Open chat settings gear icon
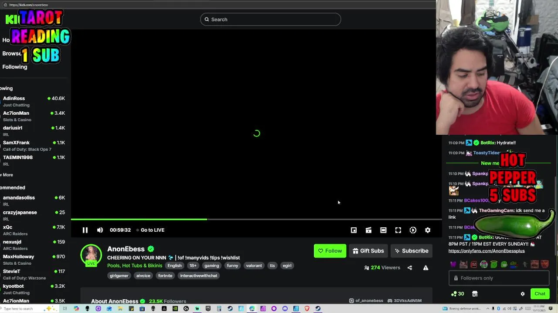Viewport: 558px width, 313px height. tap(523, 294)
